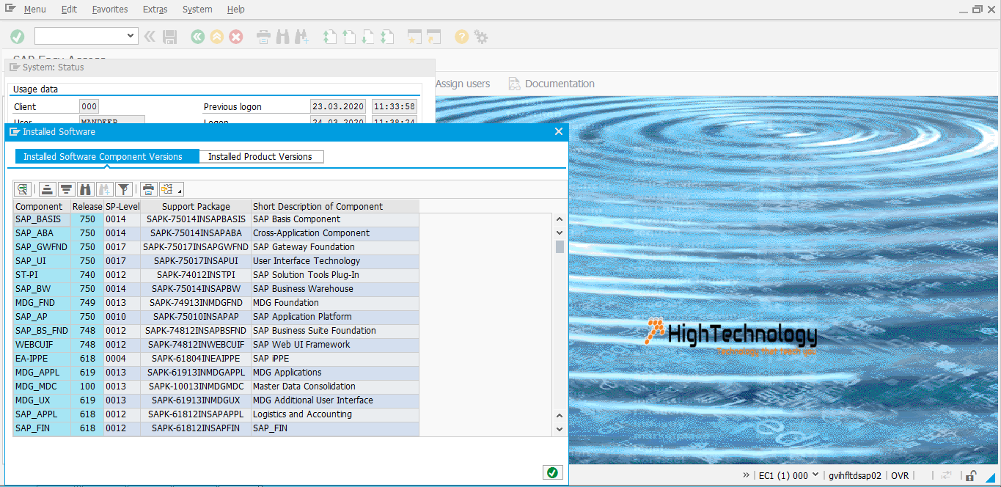The width and height of the screenshot is (1001, 487).
Task: Click the bottom scroll down arrow of table
Action: coord(560,429)
